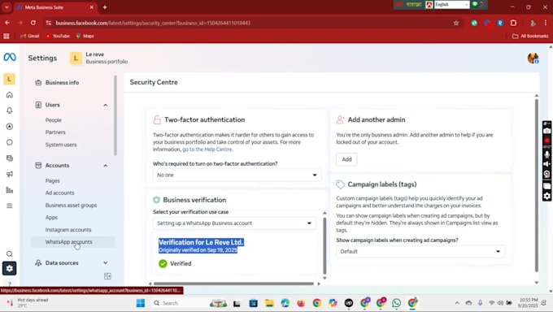Open new browser tab
553x312 pixels.
105,7
